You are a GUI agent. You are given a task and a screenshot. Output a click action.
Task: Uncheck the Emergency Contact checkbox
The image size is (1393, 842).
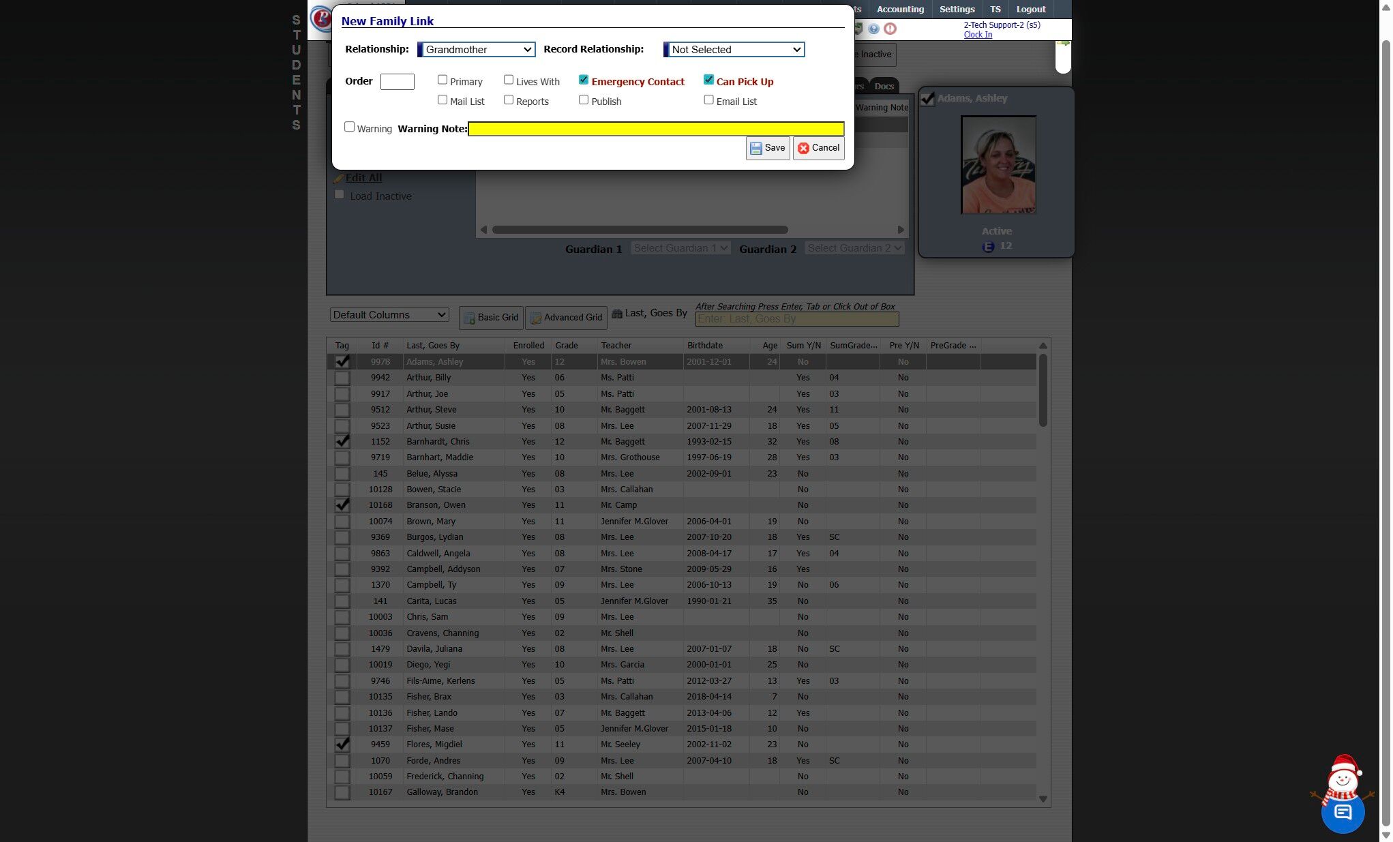coord(584,80)
